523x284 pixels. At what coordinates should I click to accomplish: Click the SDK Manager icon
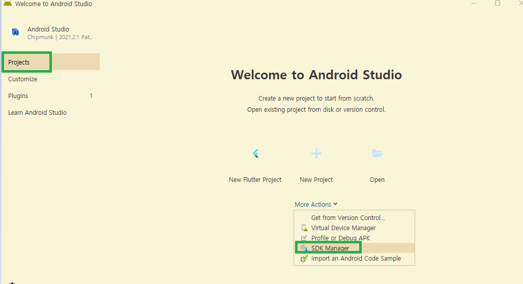point(304,248)
